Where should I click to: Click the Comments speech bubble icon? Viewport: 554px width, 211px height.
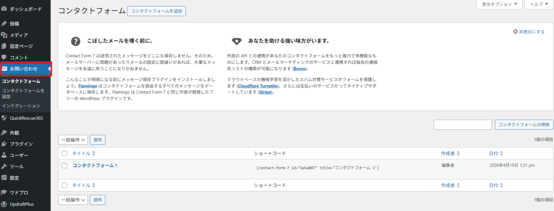click(x=4, y=57)
